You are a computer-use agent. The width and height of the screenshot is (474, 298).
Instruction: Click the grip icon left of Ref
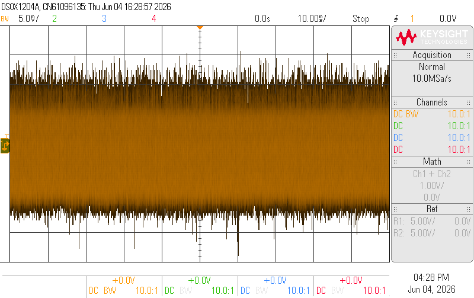[x=395, y=209]
